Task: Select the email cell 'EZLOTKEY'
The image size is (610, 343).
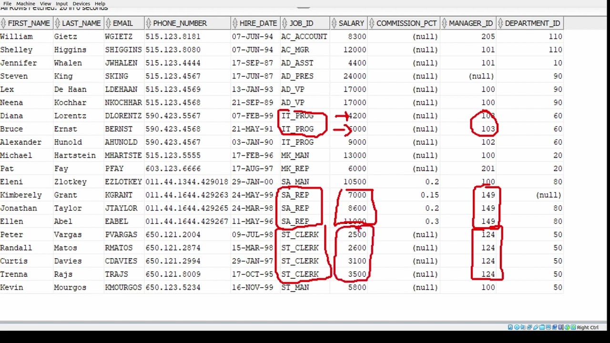Action: (x=123, y=182)
